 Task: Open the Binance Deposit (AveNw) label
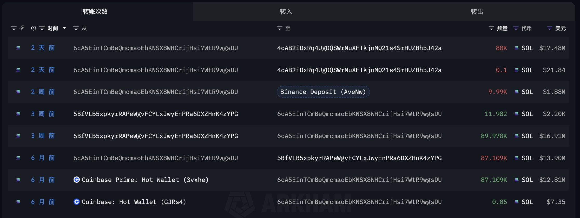[323, 92]
